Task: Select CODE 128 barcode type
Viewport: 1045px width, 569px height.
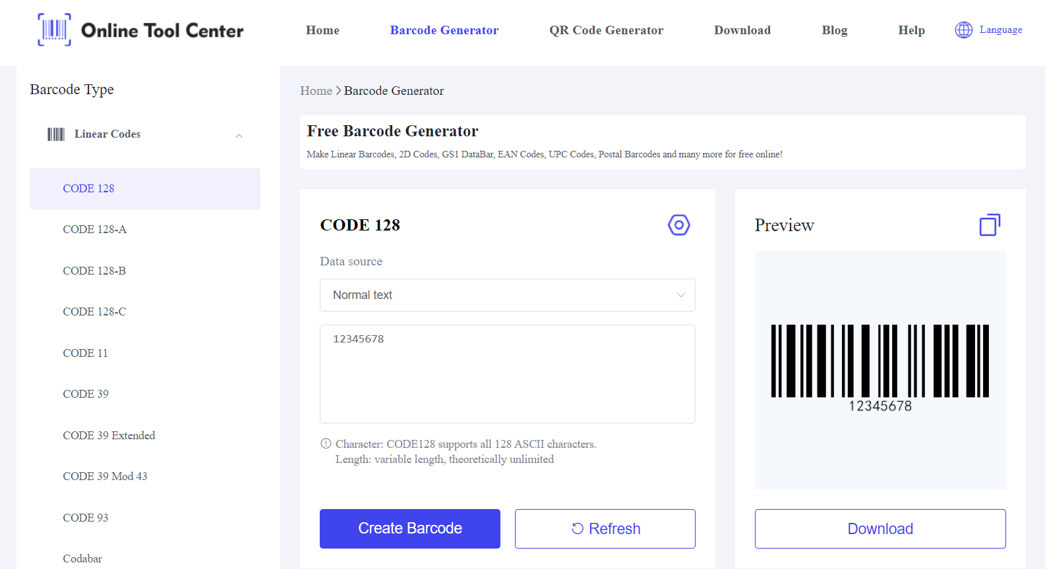Action: (145, 188)
